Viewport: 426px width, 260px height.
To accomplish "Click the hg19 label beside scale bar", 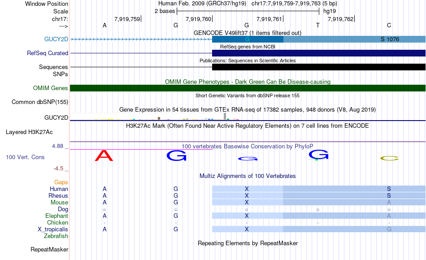I will click(x=330, y=11).
